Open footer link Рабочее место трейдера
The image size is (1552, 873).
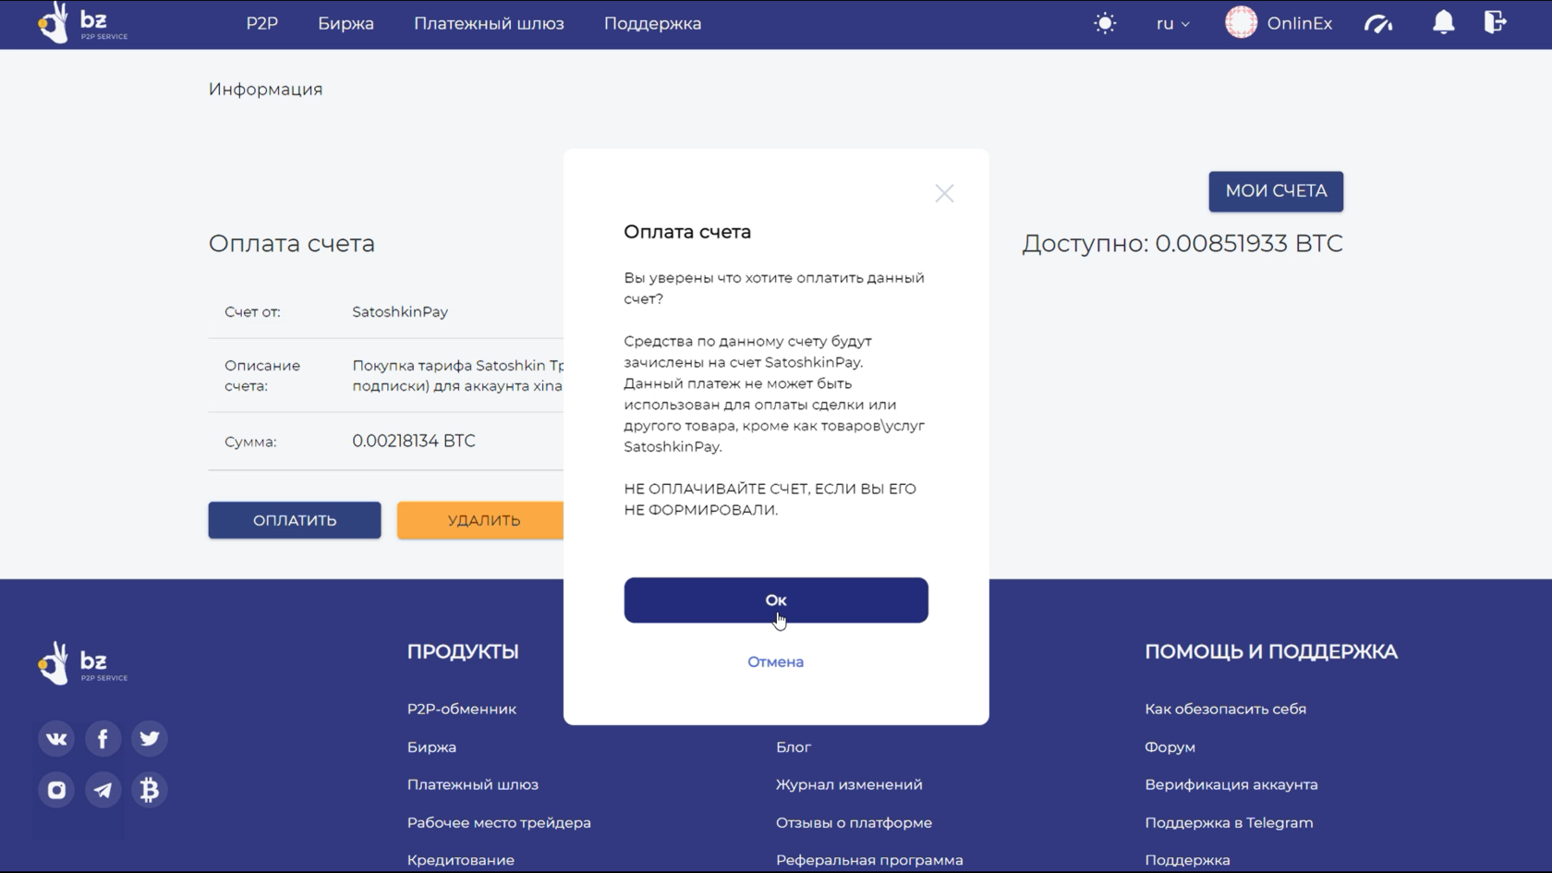pyautogui.click(x=499, y=822)
